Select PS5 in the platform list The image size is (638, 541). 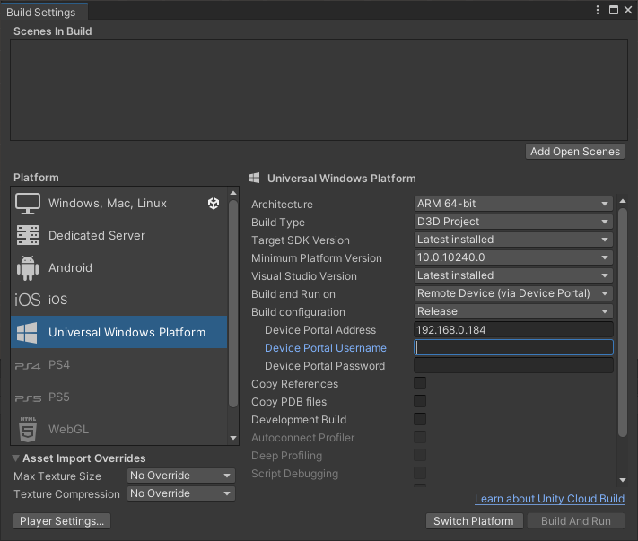click(x=59, y=397)
